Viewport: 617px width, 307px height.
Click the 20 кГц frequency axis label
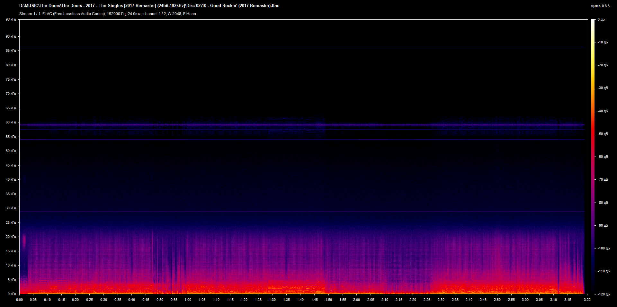pyautogui.click(x=11, y=237)
